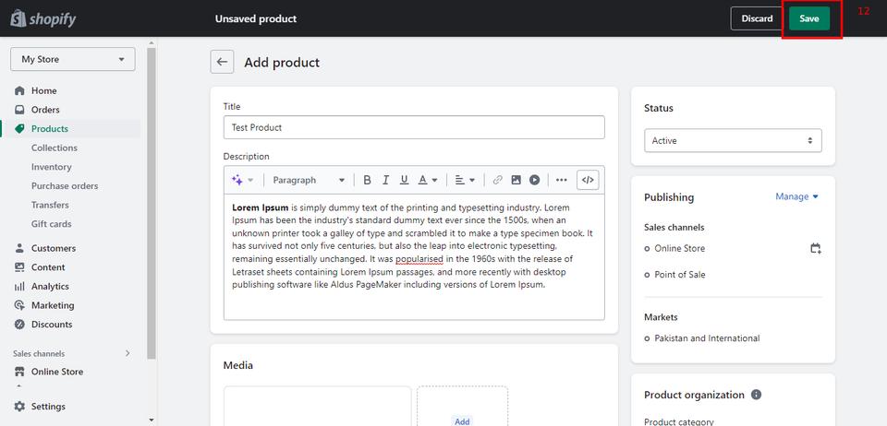Click the Shopify logo
The height and width of the screenshot is (426, 887).
(43, 18)
